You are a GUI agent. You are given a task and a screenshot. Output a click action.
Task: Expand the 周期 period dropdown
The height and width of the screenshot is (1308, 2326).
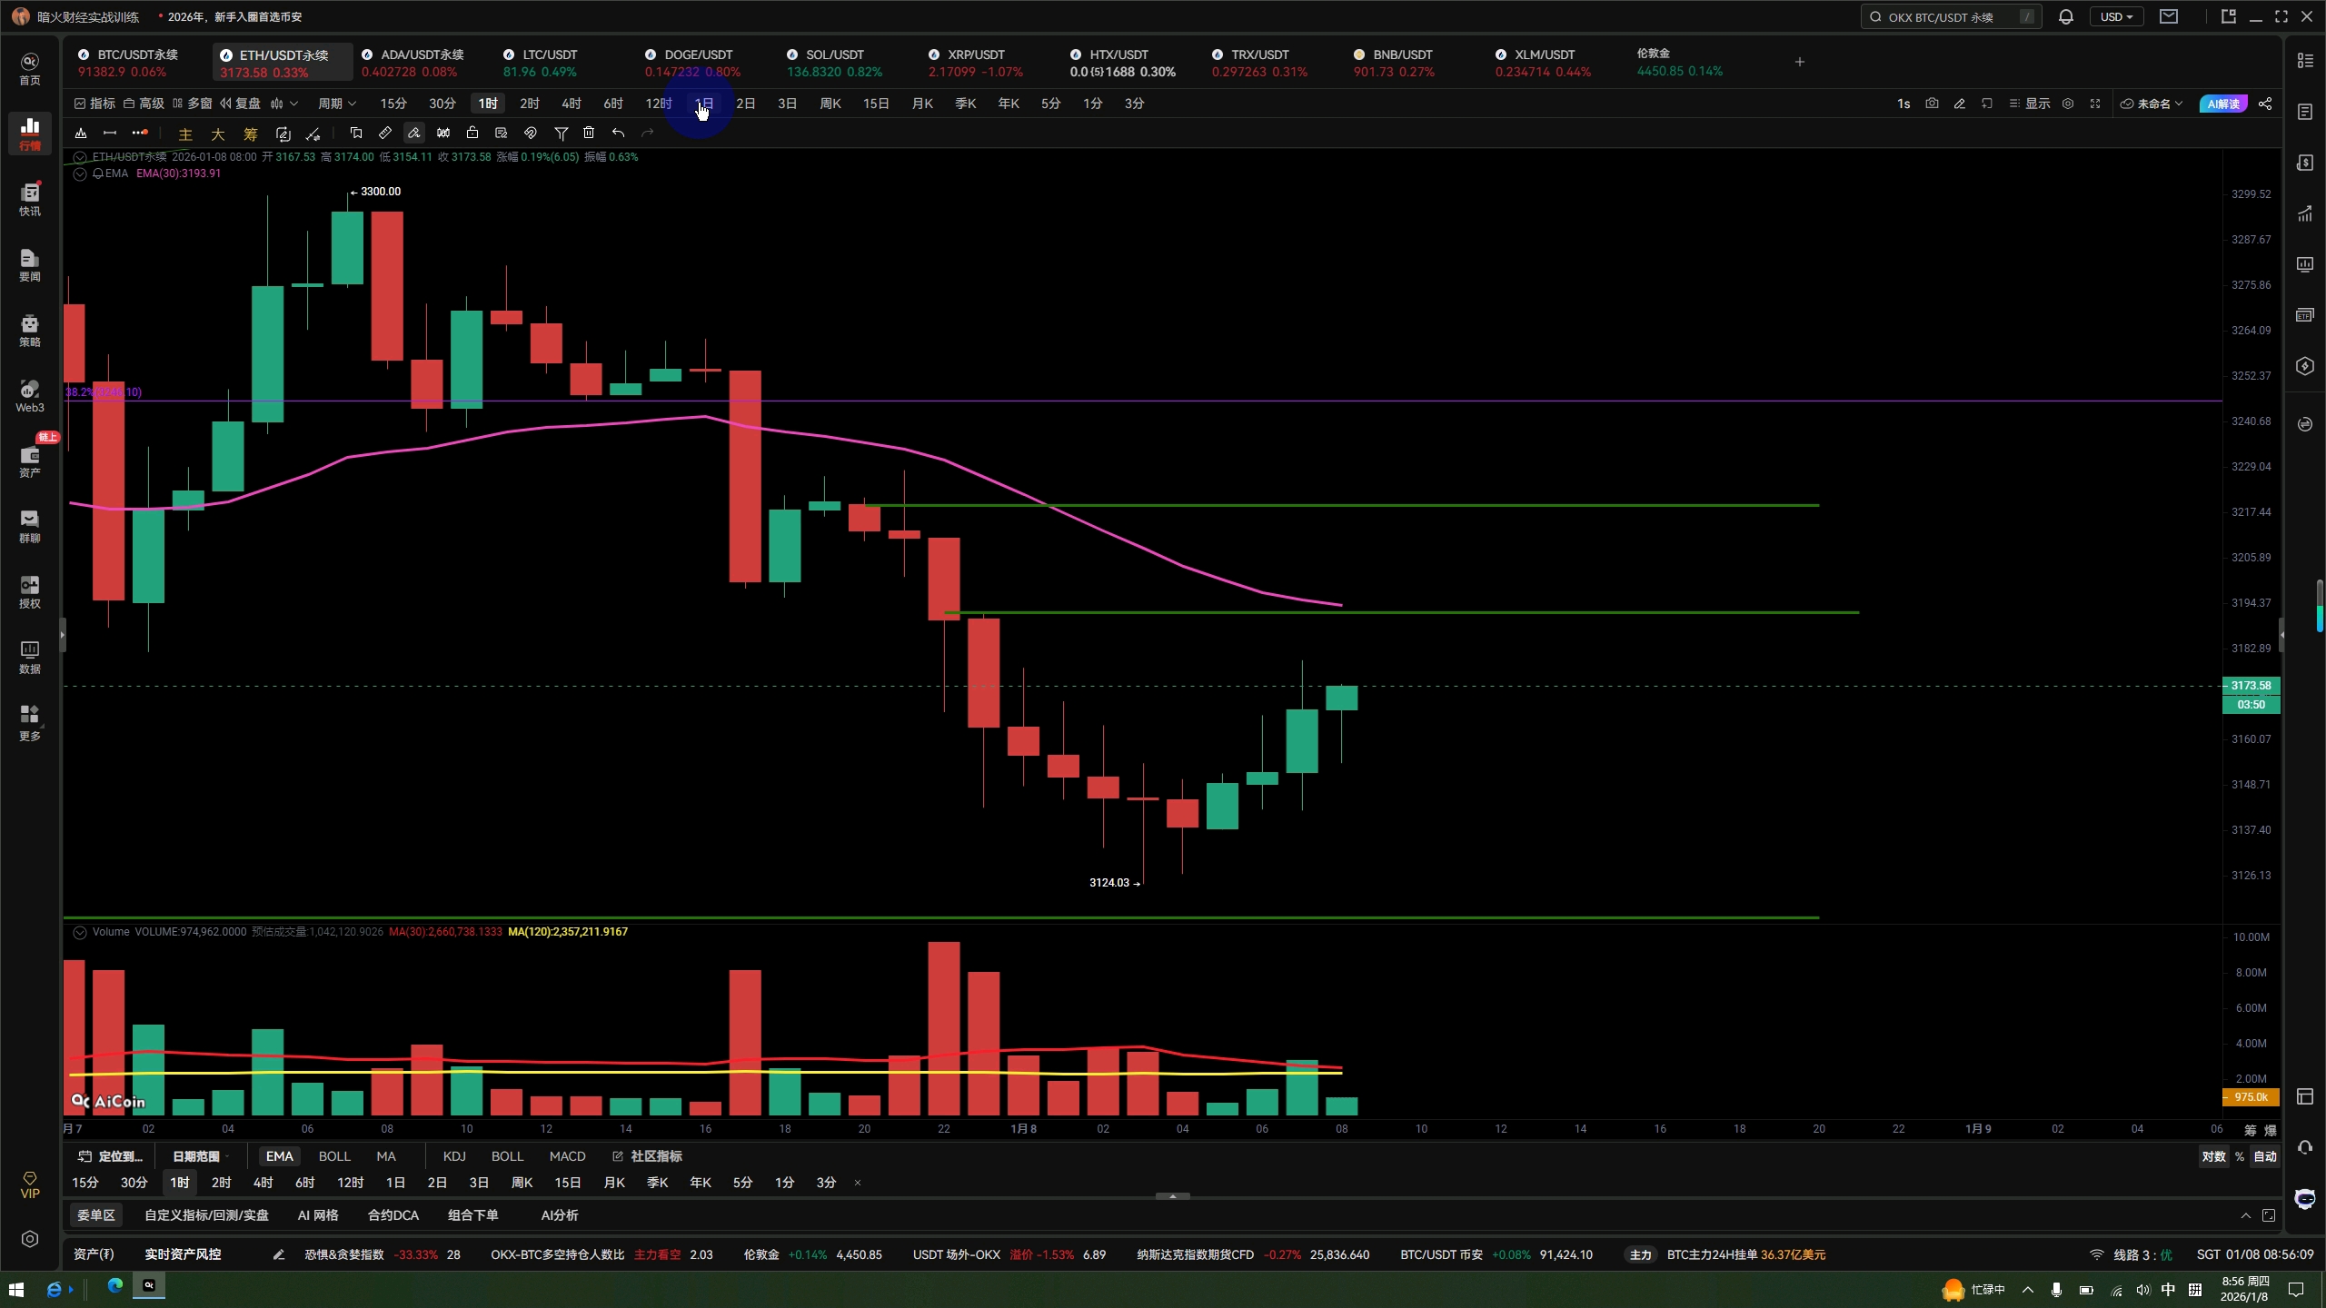tap(336, 104)
